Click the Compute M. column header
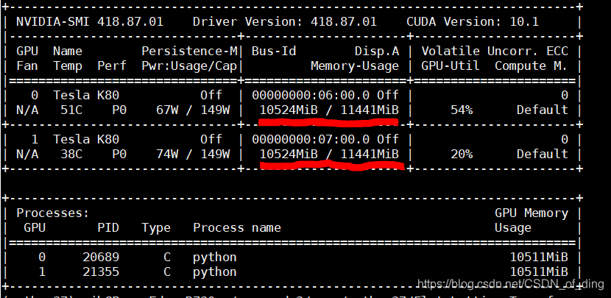The width and height of the screenshot is (611, 298). 531,65
